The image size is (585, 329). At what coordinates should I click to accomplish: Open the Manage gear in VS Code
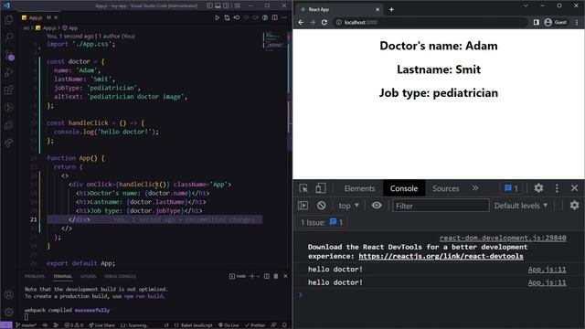click(9, 312)
